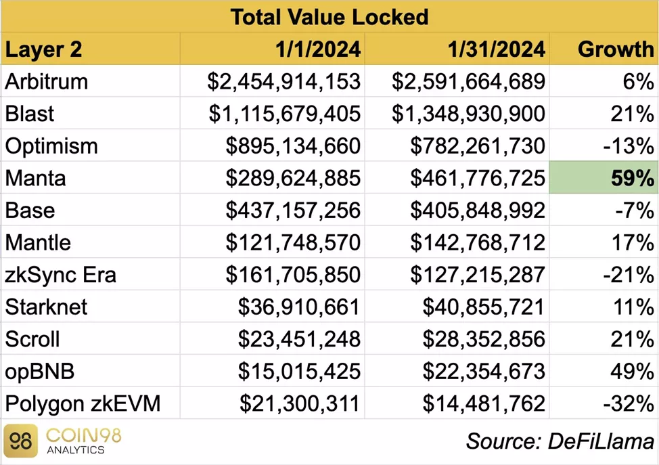The image size is (659, 465).
Task: Click the Coin98 Analytics brand text
Action: [x=83, y=441]
